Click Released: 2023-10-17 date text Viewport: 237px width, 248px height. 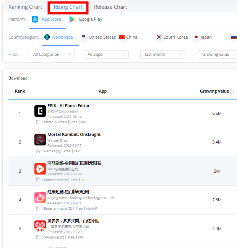(65, 145)
